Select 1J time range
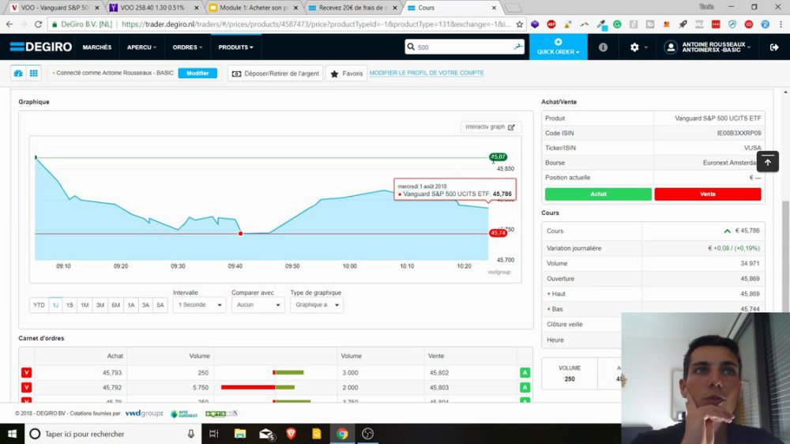 point(55,305)
